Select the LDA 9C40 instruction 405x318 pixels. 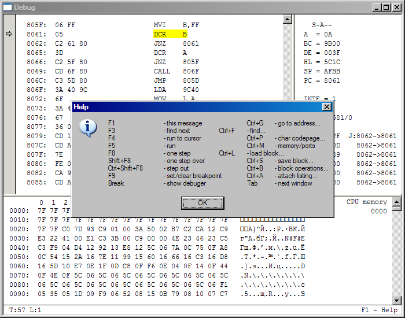pos(176,90)
